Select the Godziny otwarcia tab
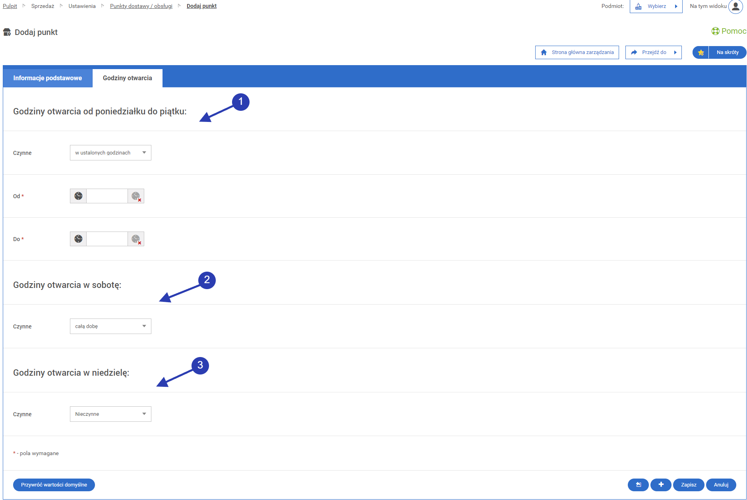747x500 pixels. (x=127, y=78)
